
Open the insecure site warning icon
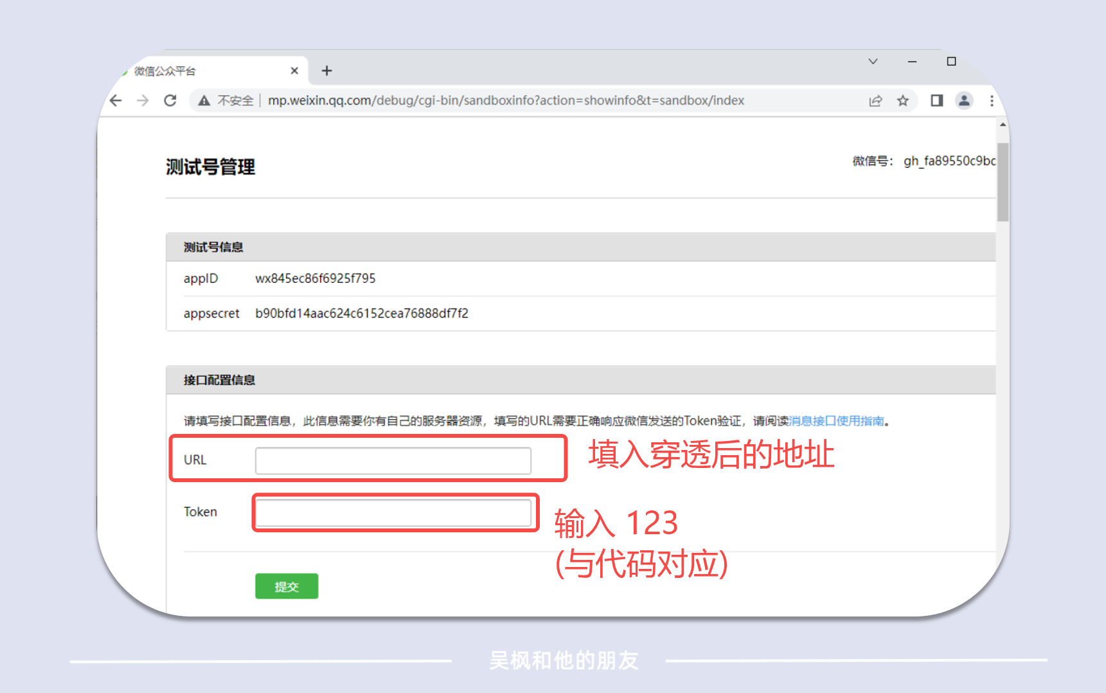pos(204,100)
